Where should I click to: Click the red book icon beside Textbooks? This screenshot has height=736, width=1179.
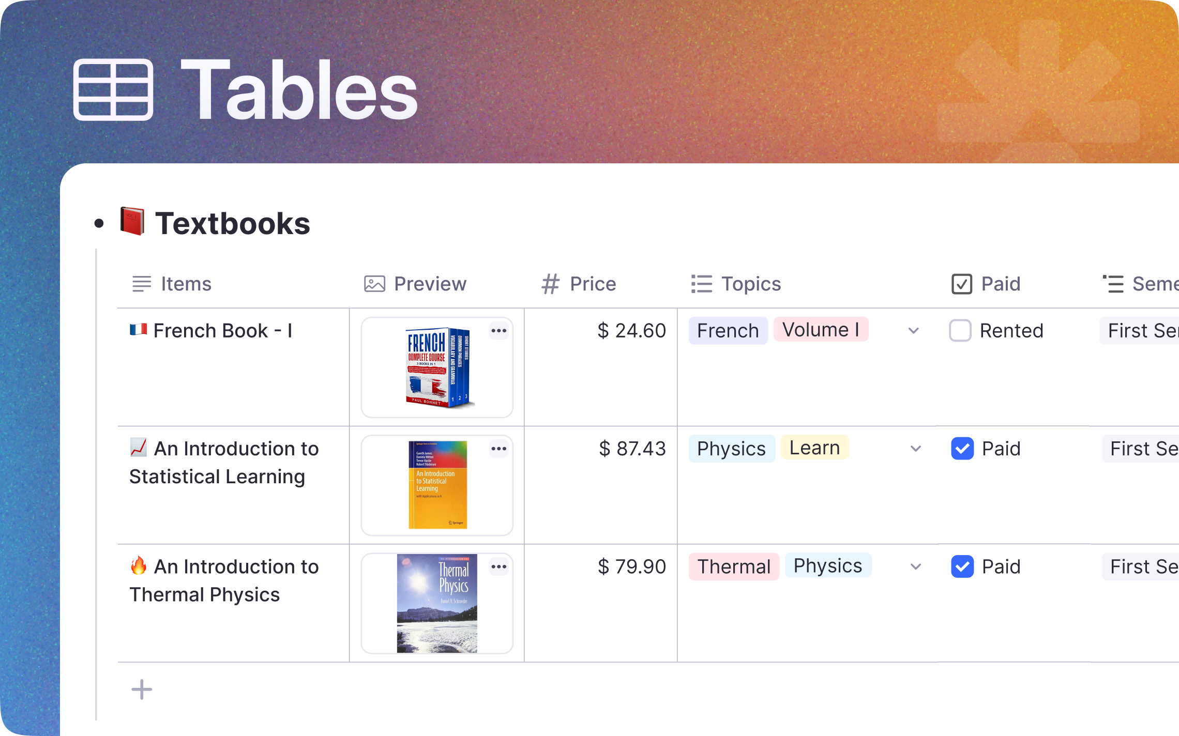[x=132, y=222]
